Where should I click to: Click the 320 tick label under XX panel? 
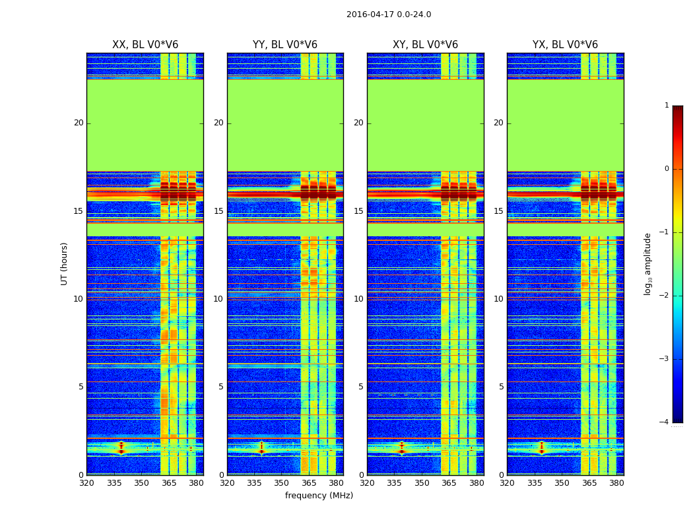click(86, 483)
